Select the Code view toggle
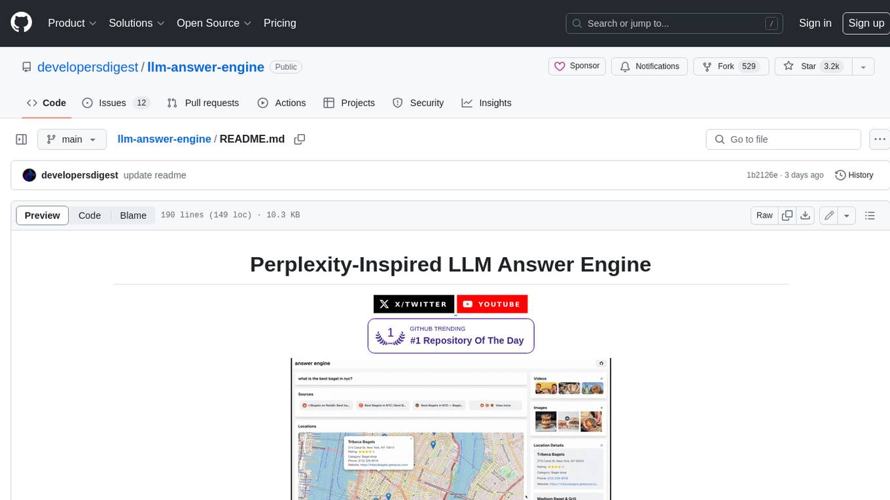890x500 pixels. tap(90, 215)
